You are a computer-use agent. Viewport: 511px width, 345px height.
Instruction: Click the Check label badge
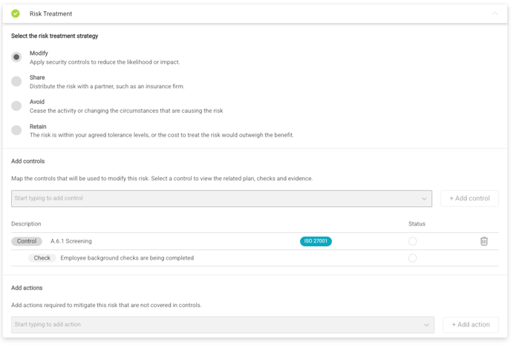coord(42,258)
